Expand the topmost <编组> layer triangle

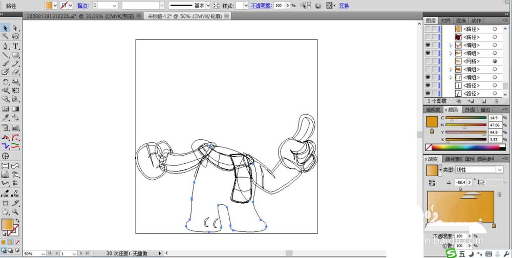pos(451,45)
